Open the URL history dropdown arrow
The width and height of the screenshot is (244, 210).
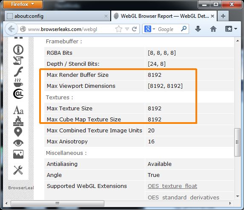(127, 29)
